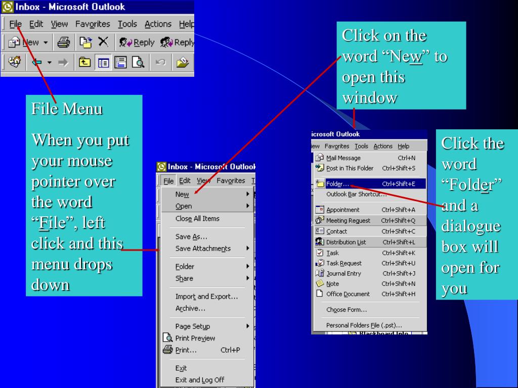Open Tools menu above the Reply toolbar
The image size is (518, 388).
[127, 24]
